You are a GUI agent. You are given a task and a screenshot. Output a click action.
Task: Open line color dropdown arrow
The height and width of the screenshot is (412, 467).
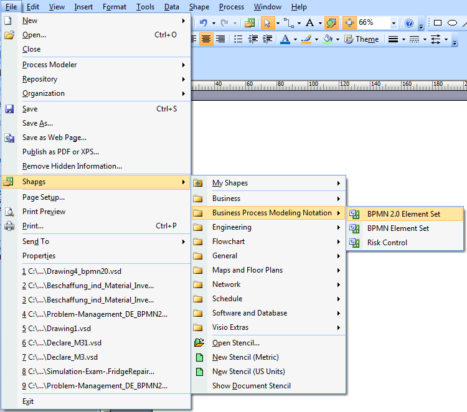coord(316,39)
